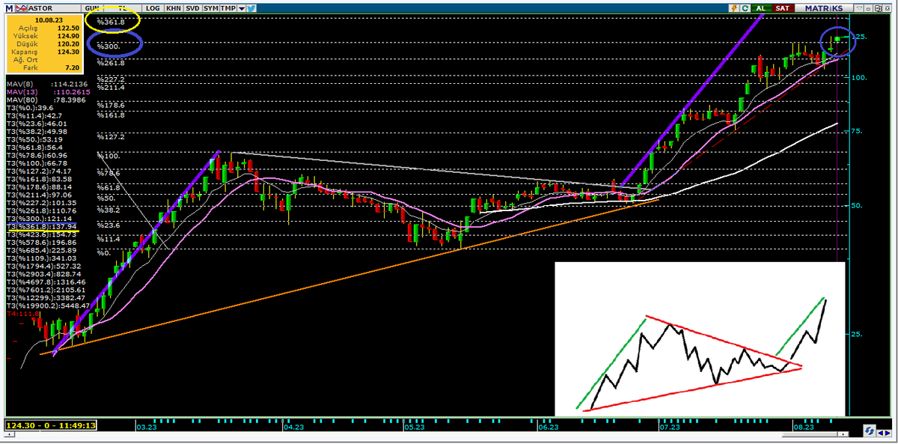This screenshot has width=898, height=444.
Task: Click the detach window icon
Action: point(877,8)
